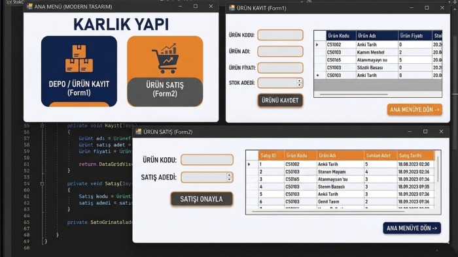Image resolution: width=458 pixels, height=257 pixels.
Task: Sort Form1 grid by Ürün Fiyatı
Action: [x=415, y=36]
